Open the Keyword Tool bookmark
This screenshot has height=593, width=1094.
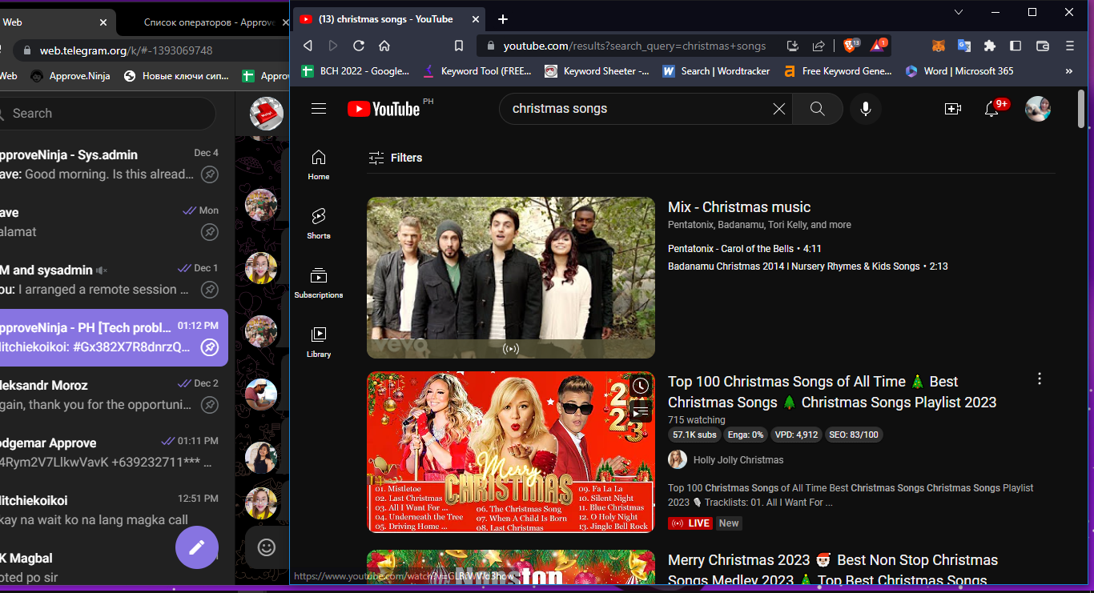point(477,71)
